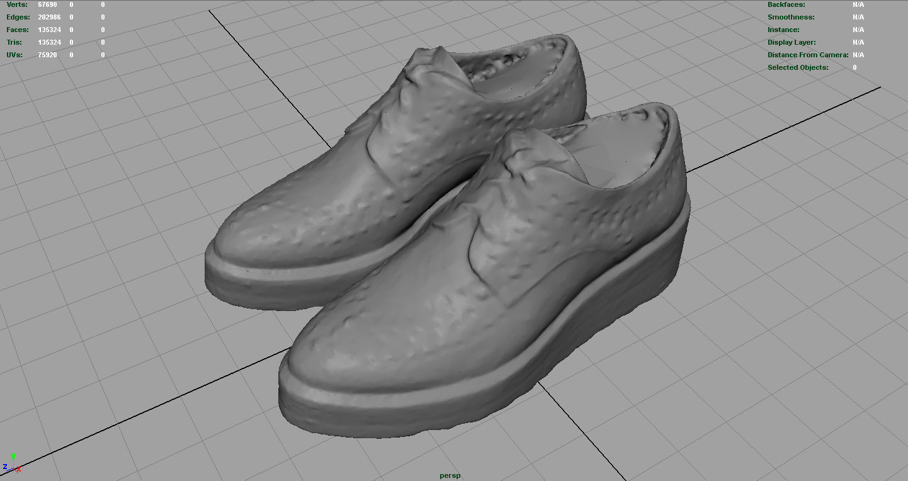Click the N/A value beside Smoothness
The image size is (908, 481).
point(858,17)
